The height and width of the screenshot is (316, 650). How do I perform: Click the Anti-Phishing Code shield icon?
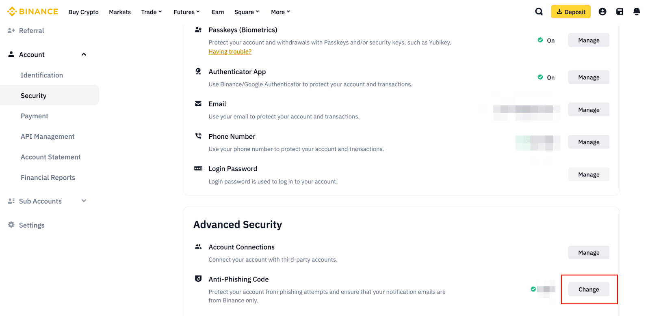click(198, 279)
